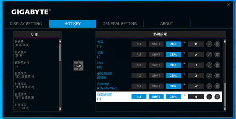
Task: Enable ALT for 計數 (關) hotkey
Action: (139, 65)
